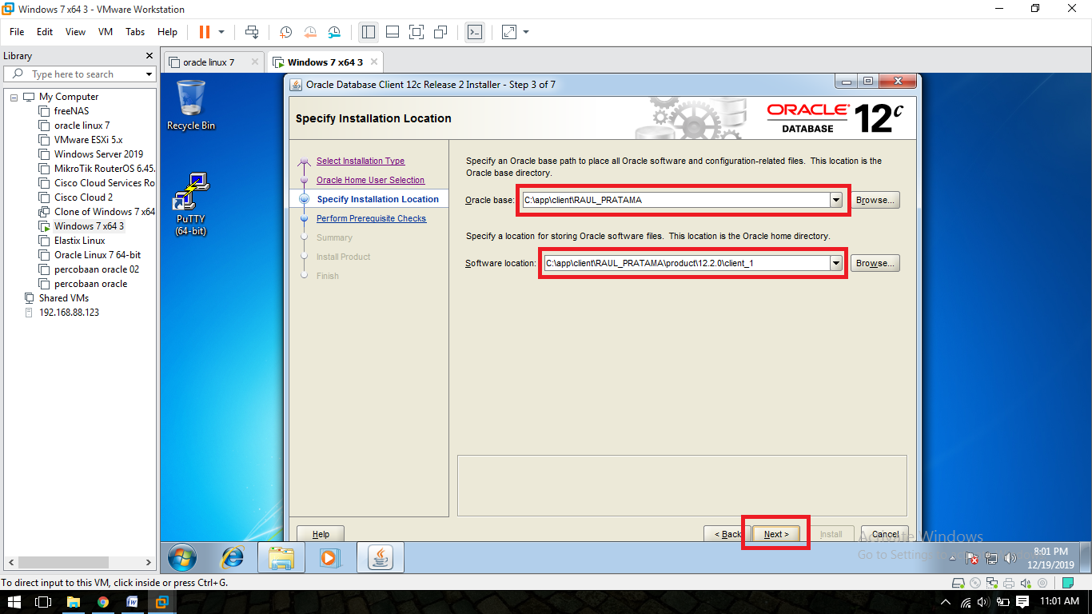Viewport: 1092px width, 614px height.
Task: Open the host Windows Start button
Action: pyautogui.click(x=14, y=602)
